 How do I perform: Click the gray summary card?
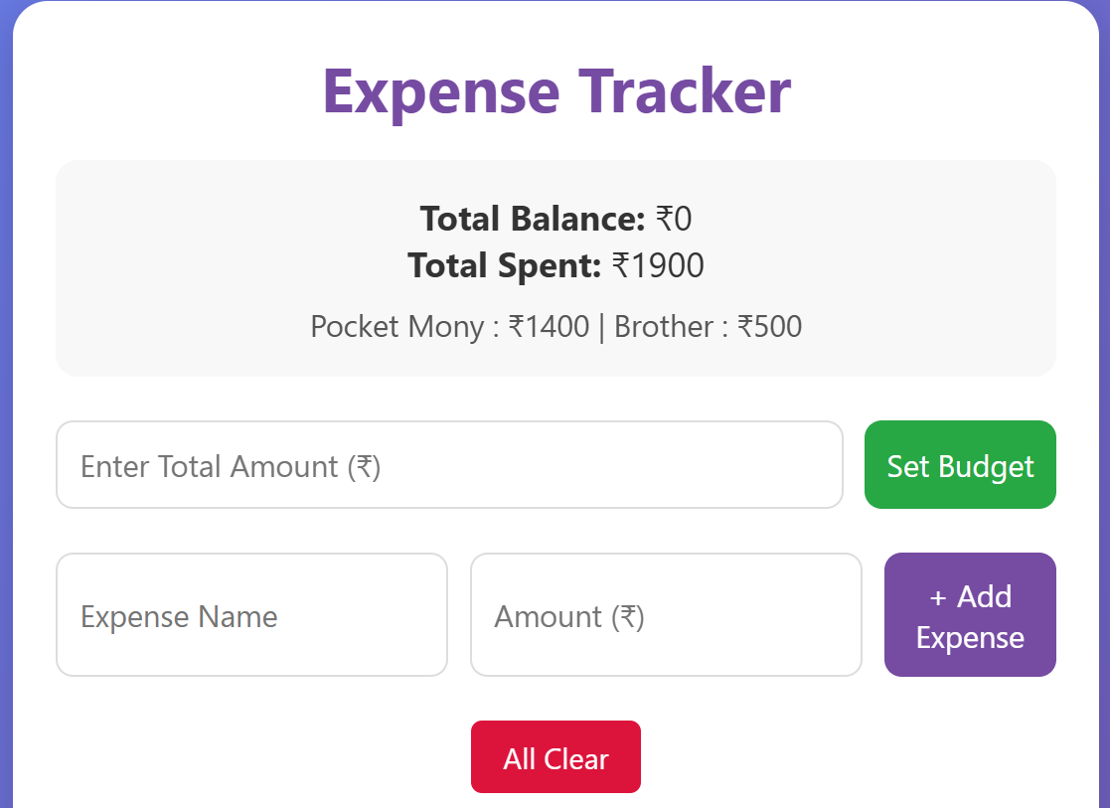[x=555, y=268]
